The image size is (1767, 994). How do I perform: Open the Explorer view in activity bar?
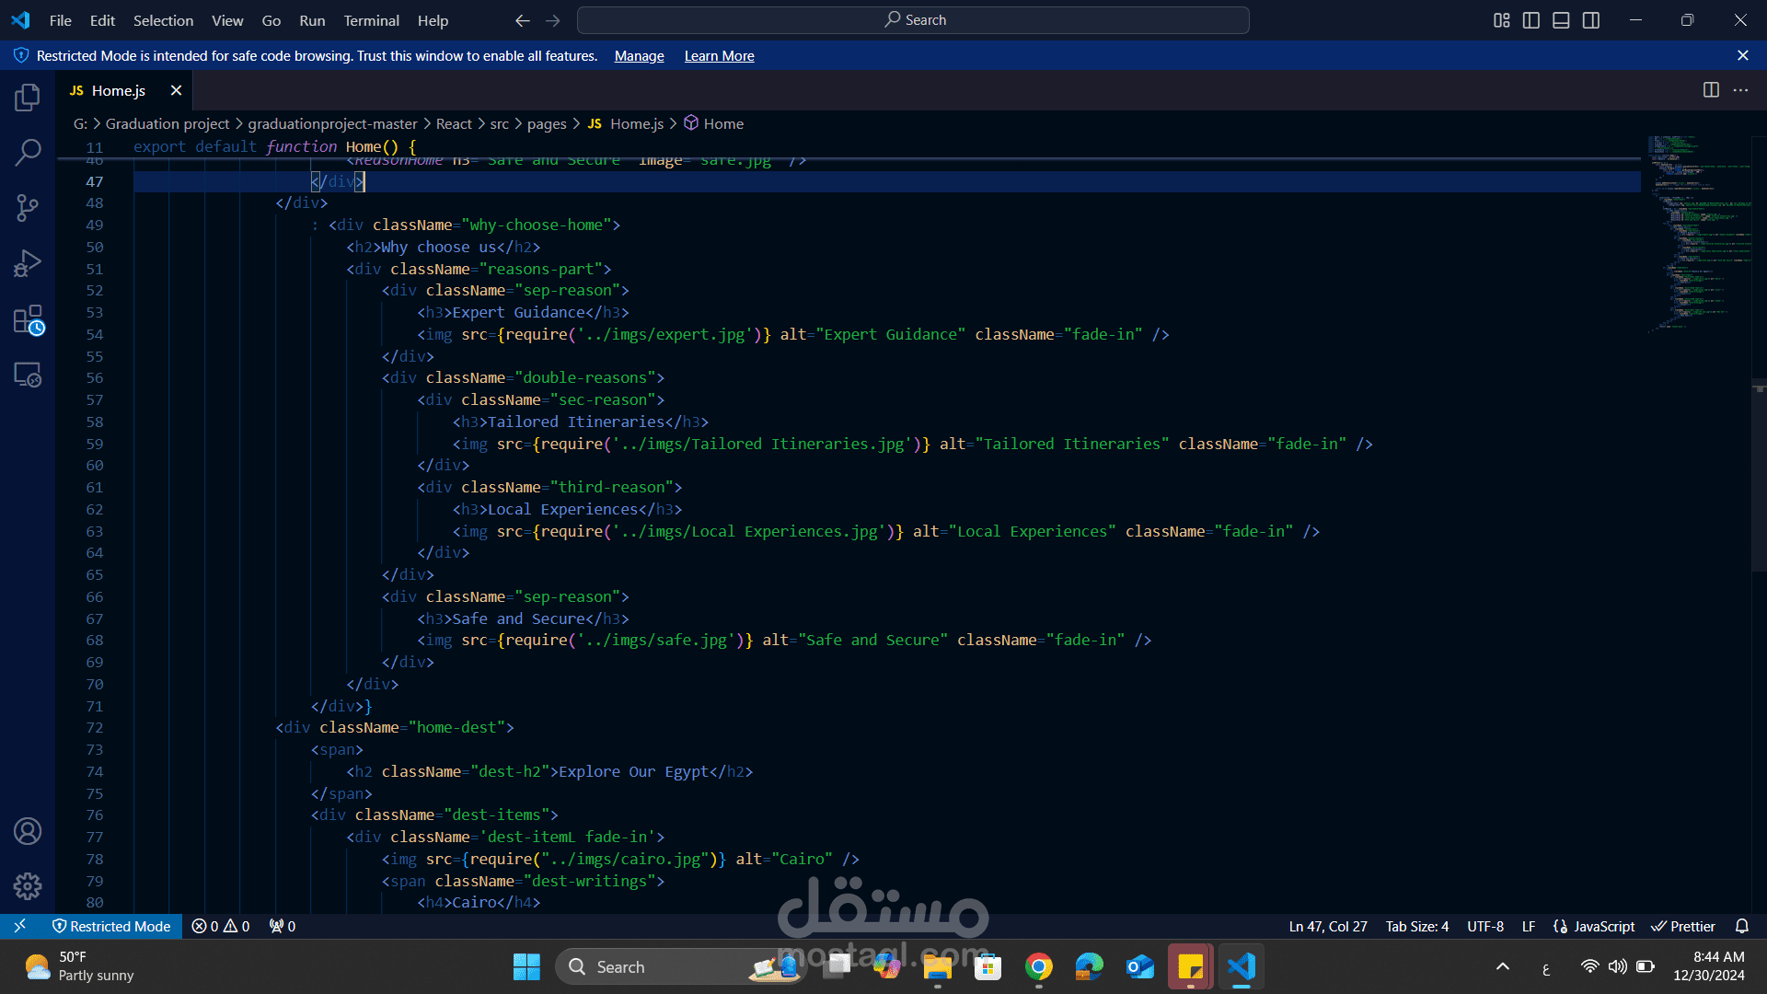(x=28, y=98)
